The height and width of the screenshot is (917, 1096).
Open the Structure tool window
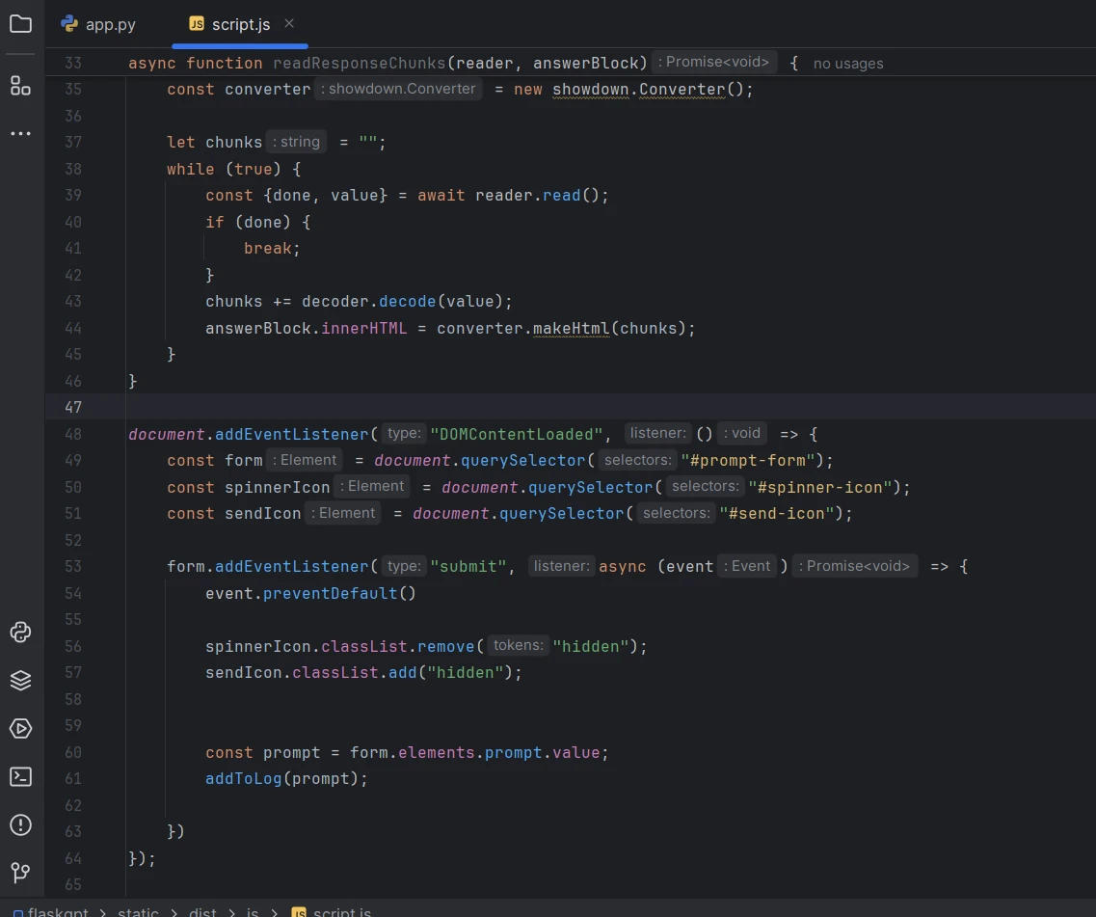[20, 86]
